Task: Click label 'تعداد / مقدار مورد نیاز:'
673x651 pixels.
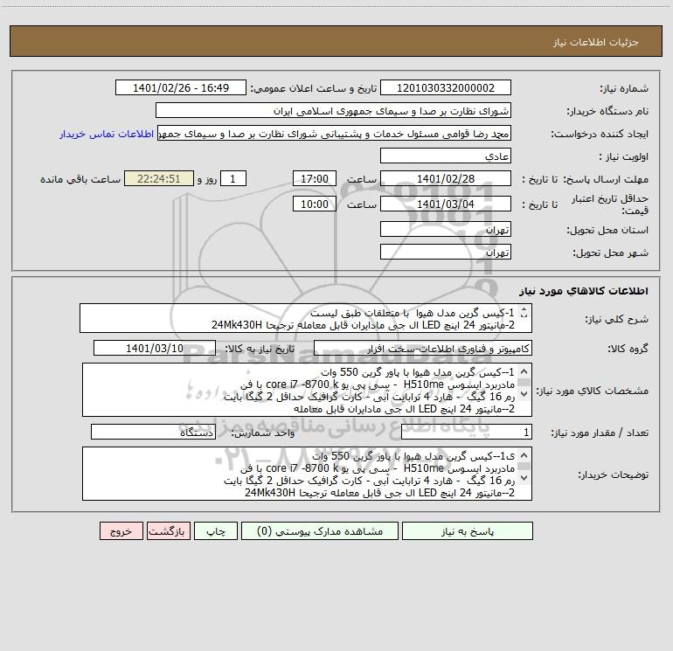Action: [x=600, y=433]
